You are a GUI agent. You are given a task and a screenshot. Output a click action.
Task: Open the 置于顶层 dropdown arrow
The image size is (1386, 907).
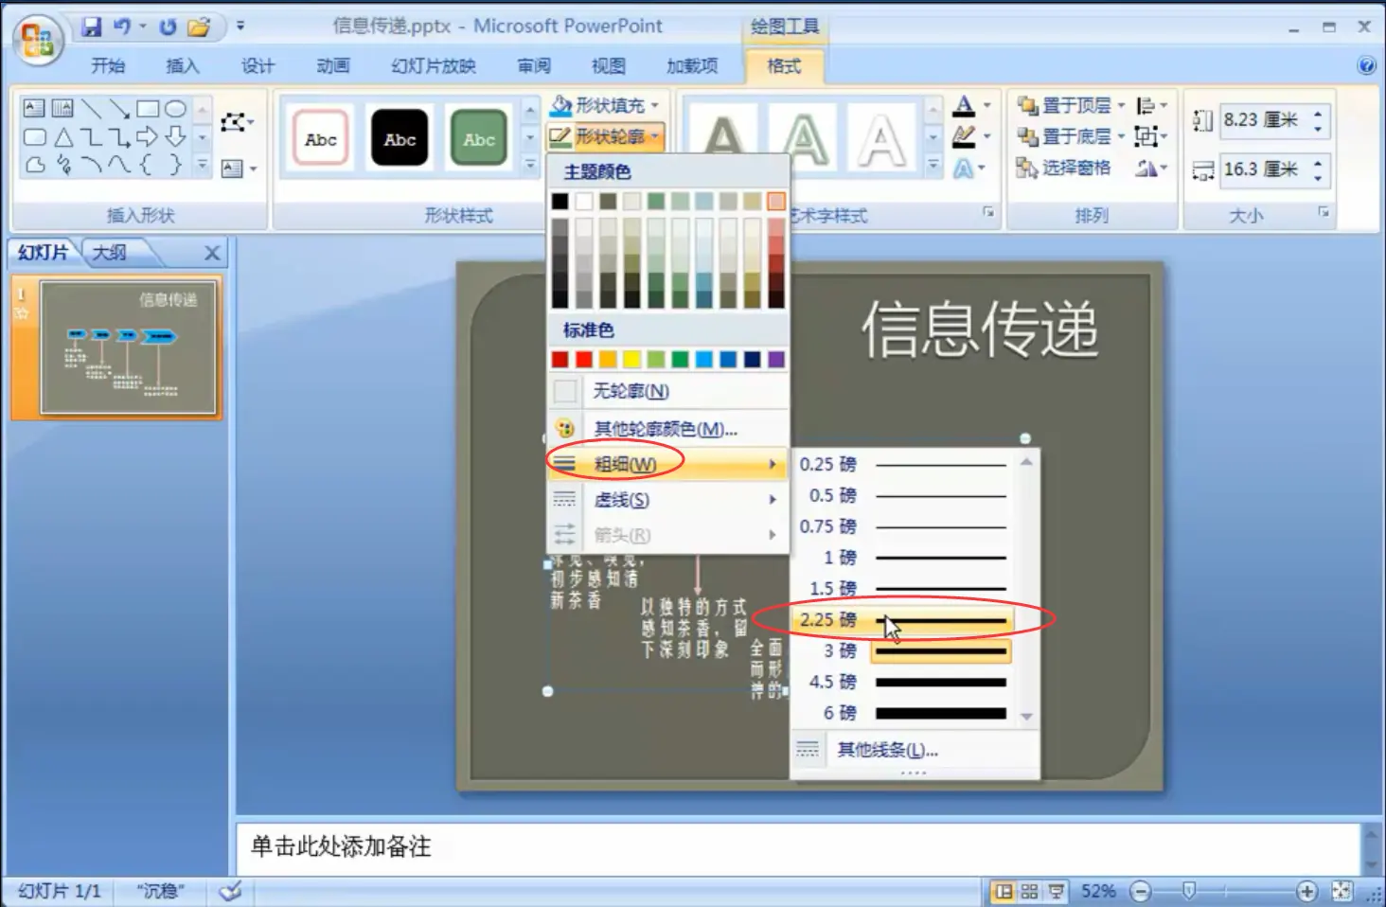pos(1121,105)
